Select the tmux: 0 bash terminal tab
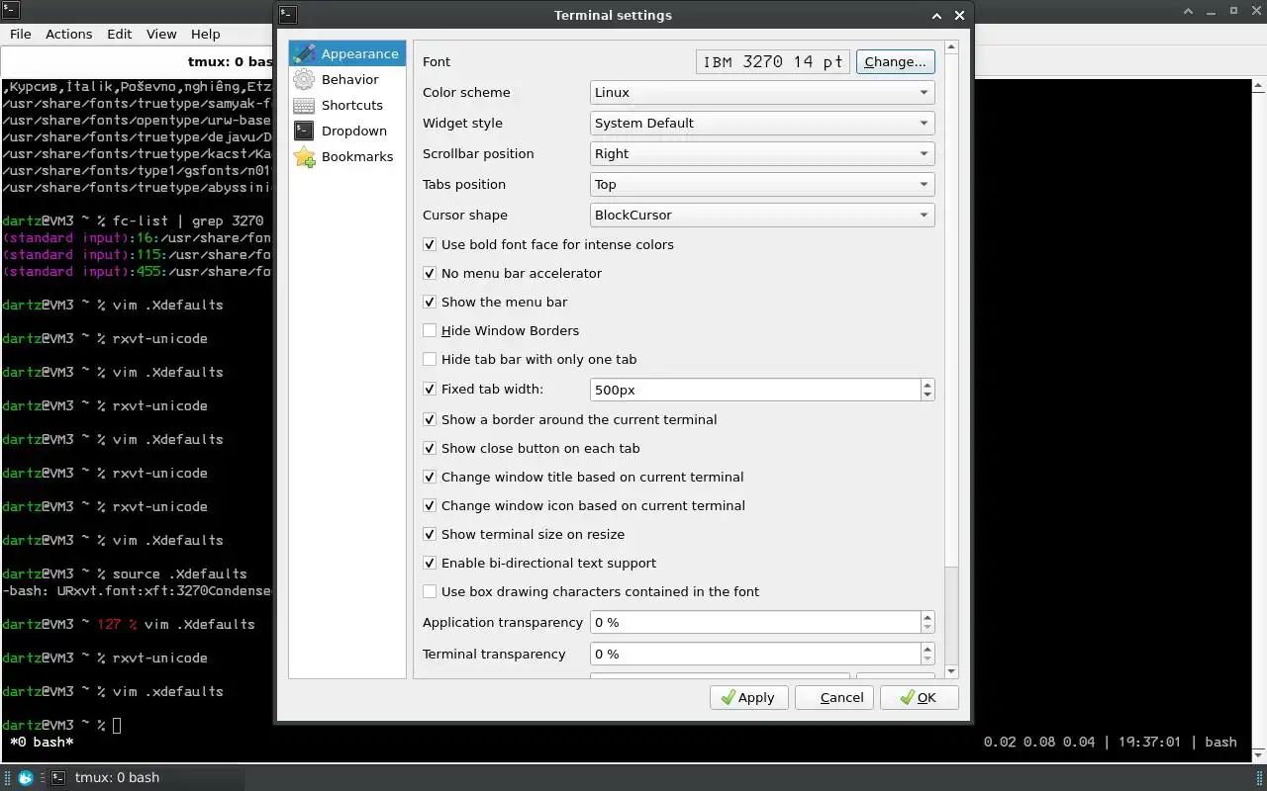The image size is (1267, 791). pos(139,62)
